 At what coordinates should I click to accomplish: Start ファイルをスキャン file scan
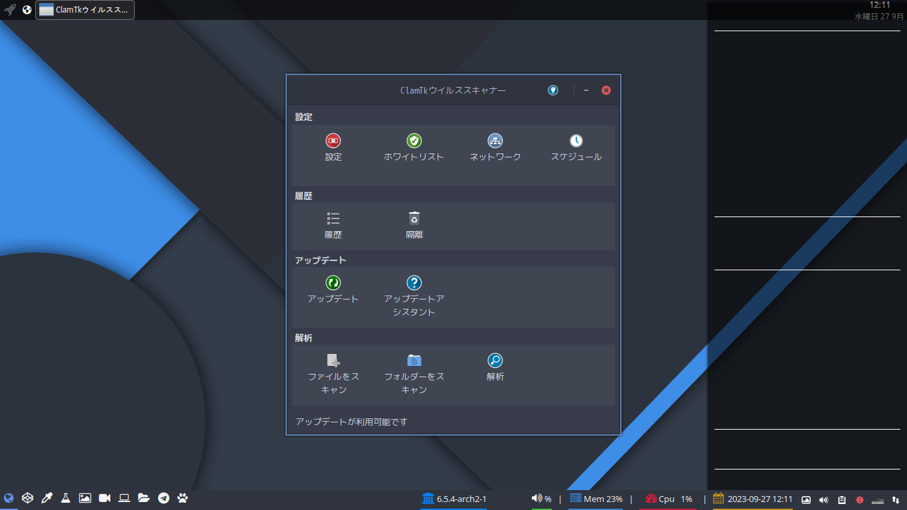pos(333,361)
